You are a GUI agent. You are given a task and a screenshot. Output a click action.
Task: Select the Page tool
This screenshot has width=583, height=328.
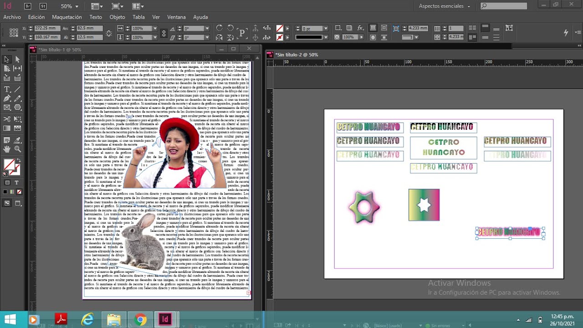7,68
